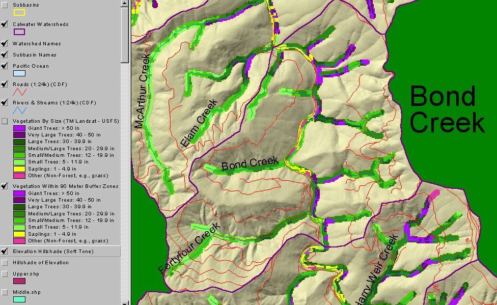The width and height of the screenshot is (497, 305).
Task: Select the Calwater Watersheds layer label
Action: point(41,24)
